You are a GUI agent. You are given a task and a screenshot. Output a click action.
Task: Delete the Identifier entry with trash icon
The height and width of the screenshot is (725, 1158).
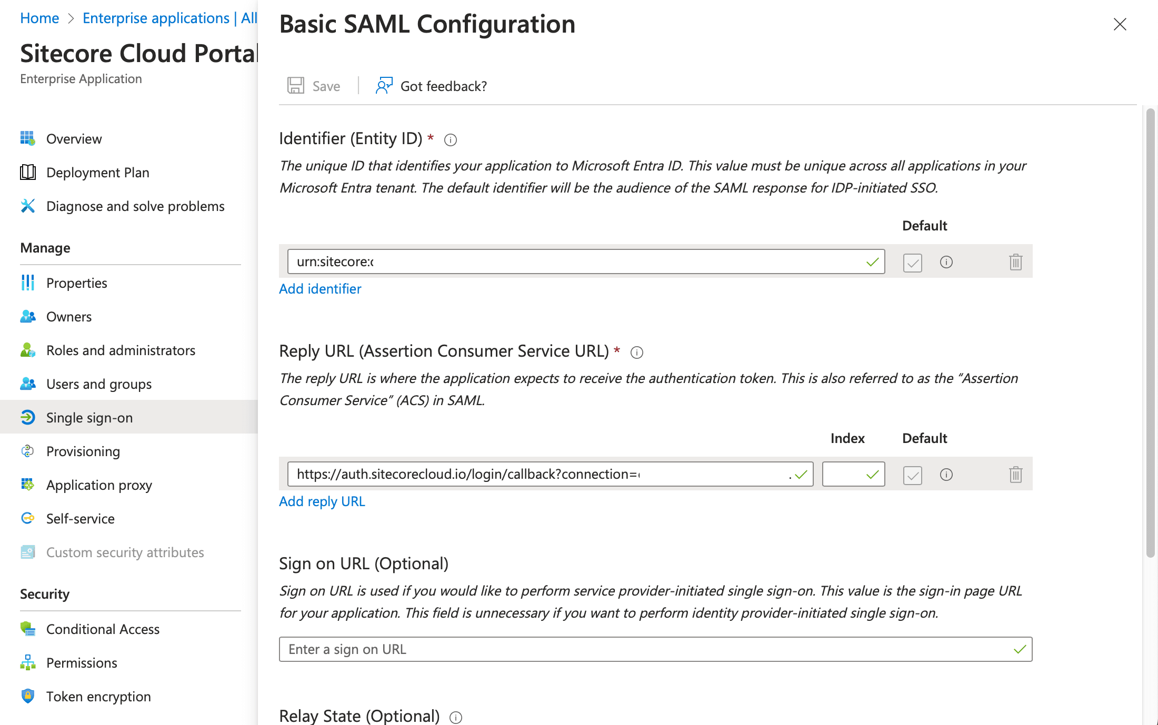[1015, 262]
